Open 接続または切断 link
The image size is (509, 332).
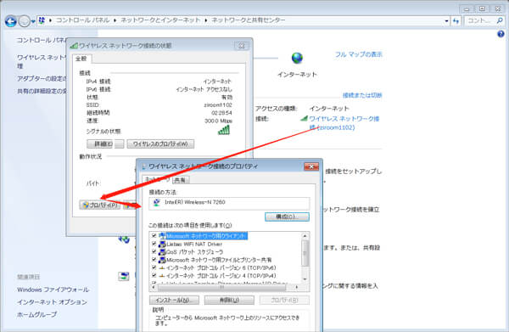click(x=362, y=95)
